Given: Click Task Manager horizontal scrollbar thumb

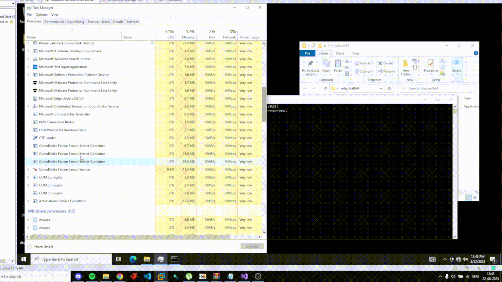Looking at the screenshot, I should 130,237.
